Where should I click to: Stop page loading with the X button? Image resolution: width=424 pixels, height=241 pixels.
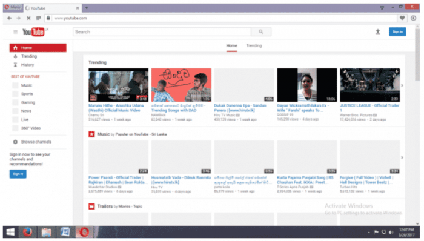point(28,18)
